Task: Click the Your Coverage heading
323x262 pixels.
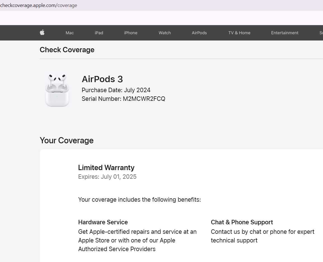Action: 67,140
